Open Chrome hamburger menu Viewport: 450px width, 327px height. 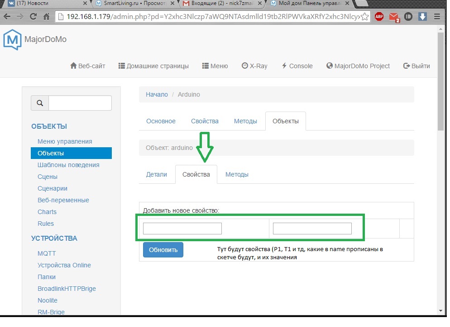click(x=437, y=17)
